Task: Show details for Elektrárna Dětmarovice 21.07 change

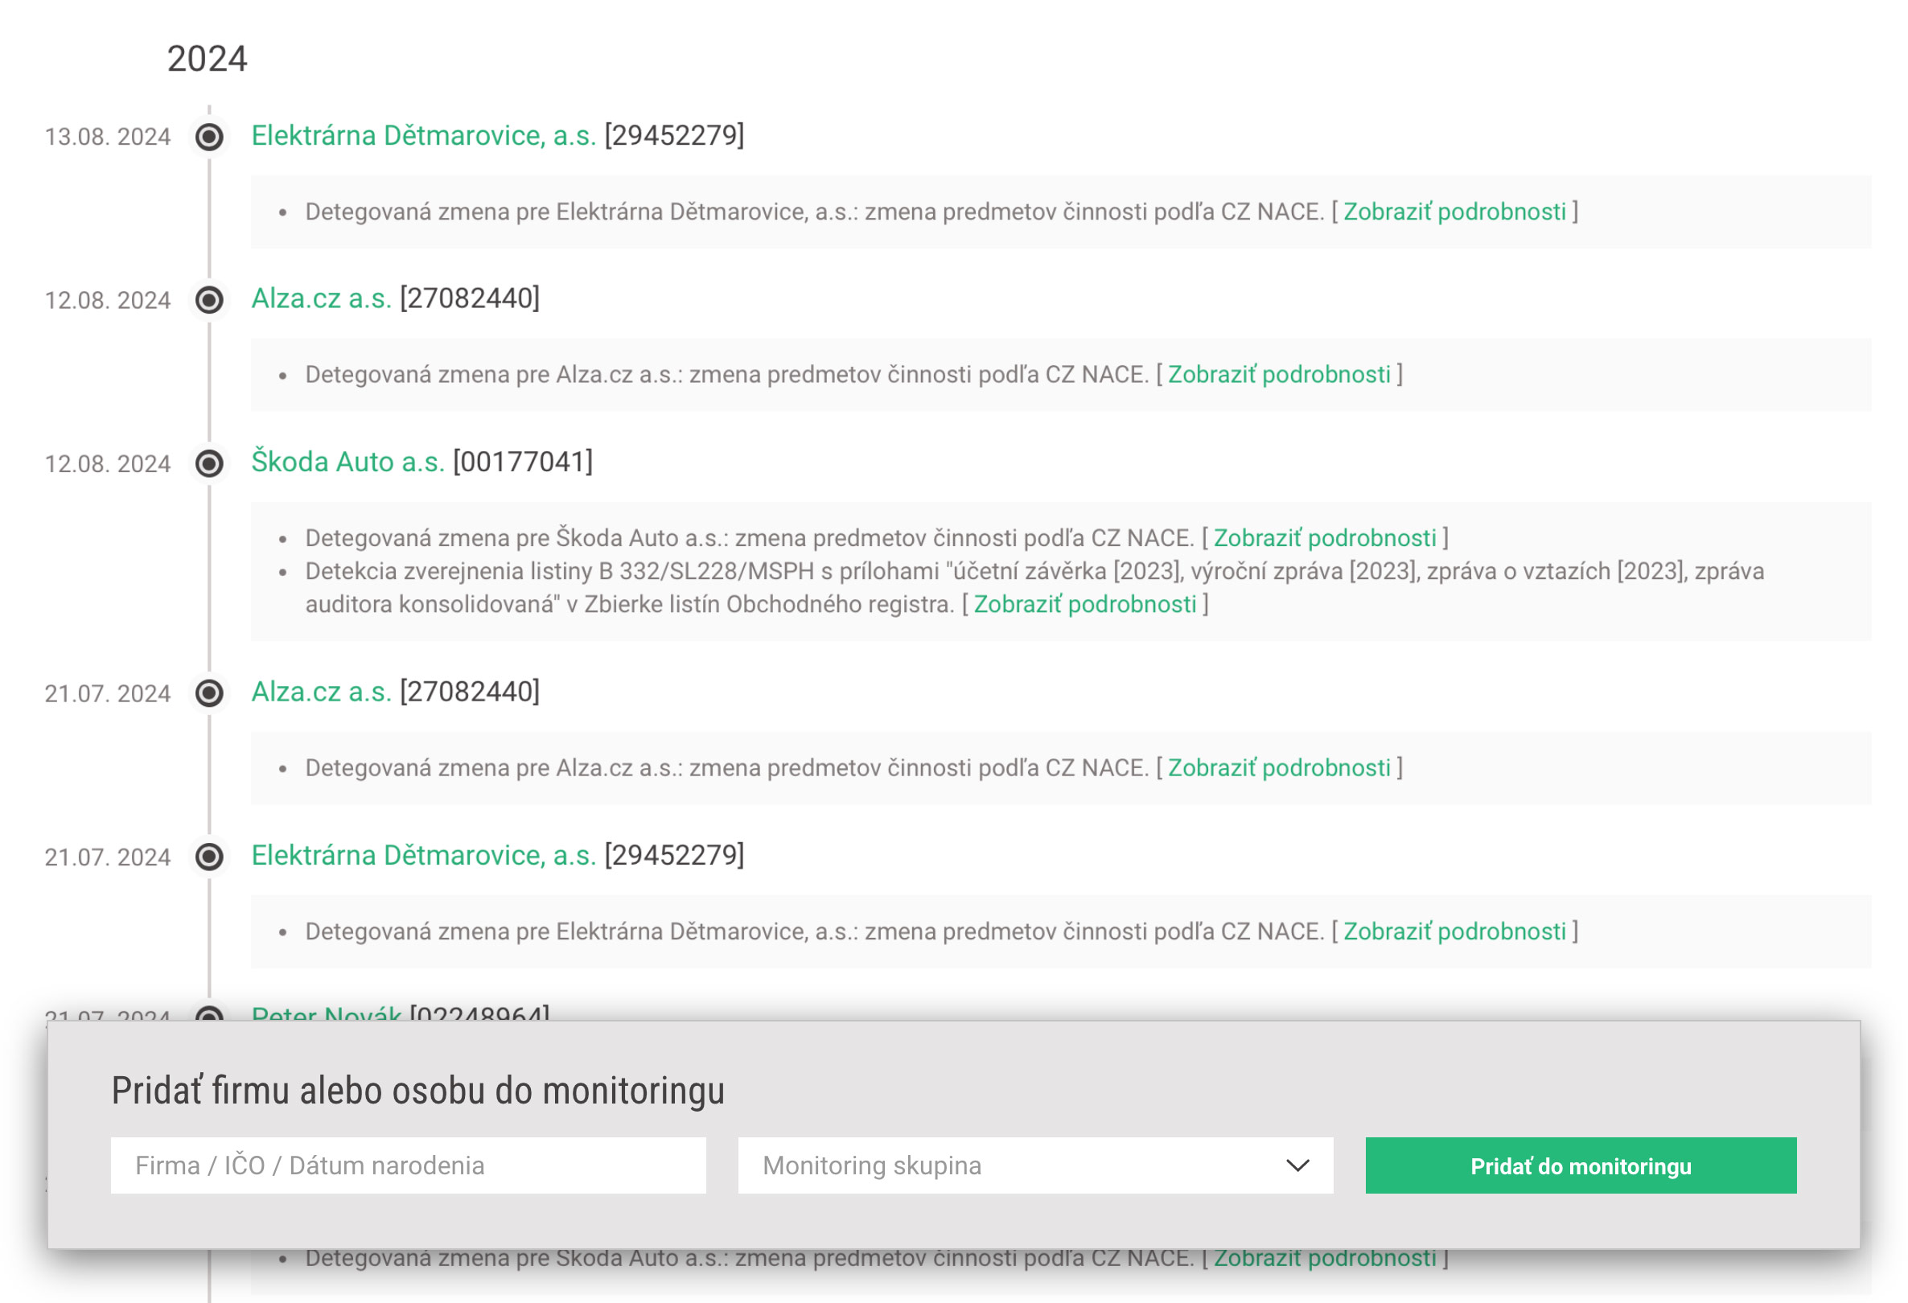Action: [x=1454, y=931]
